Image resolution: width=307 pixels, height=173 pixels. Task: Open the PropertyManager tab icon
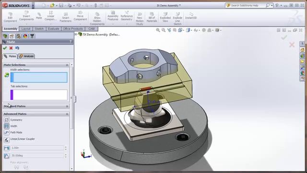coord(12,36)
